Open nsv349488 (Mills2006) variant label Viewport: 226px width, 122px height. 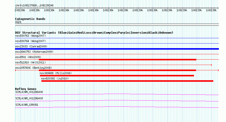[x=56, y=73]
